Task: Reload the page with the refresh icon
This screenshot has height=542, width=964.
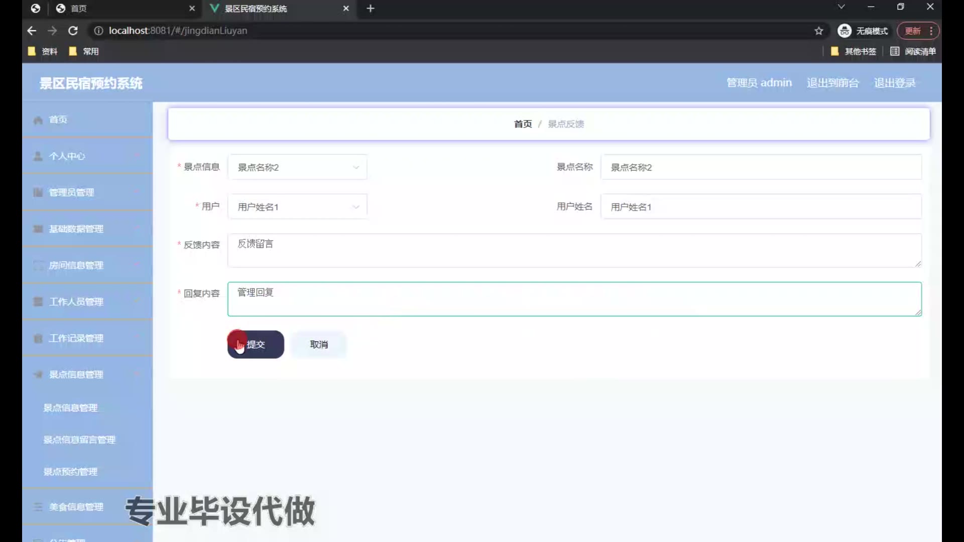Action: tap(73, 31)
